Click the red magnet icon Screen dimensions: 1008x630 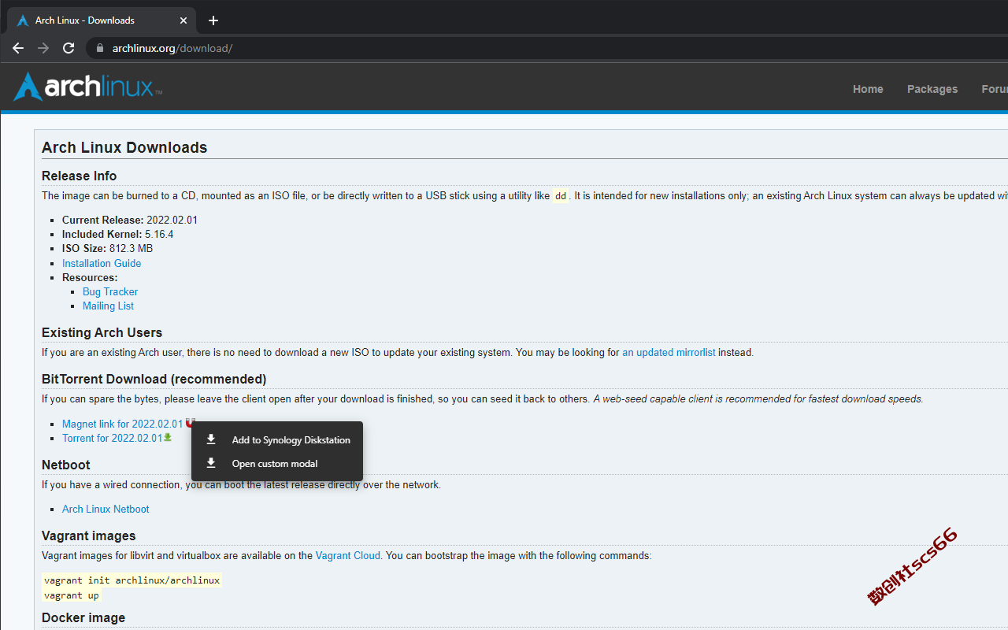pyautogui.click(x=190, y=423)
